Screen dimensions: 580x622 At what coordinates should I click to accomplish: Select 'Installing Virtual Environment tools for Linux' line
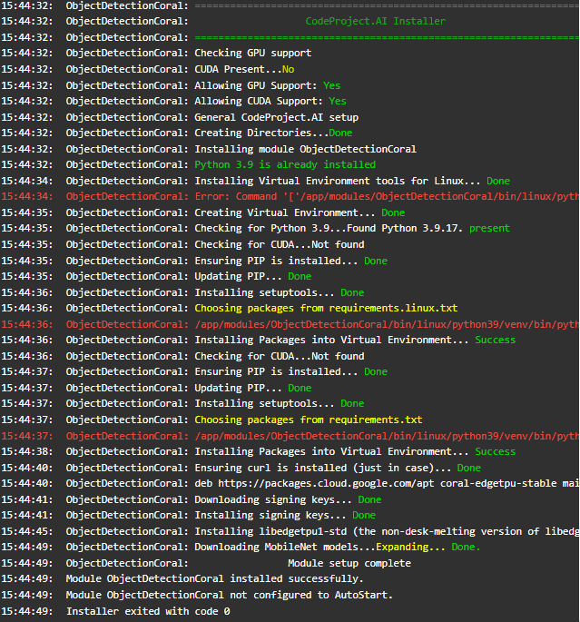coord(256,181)
